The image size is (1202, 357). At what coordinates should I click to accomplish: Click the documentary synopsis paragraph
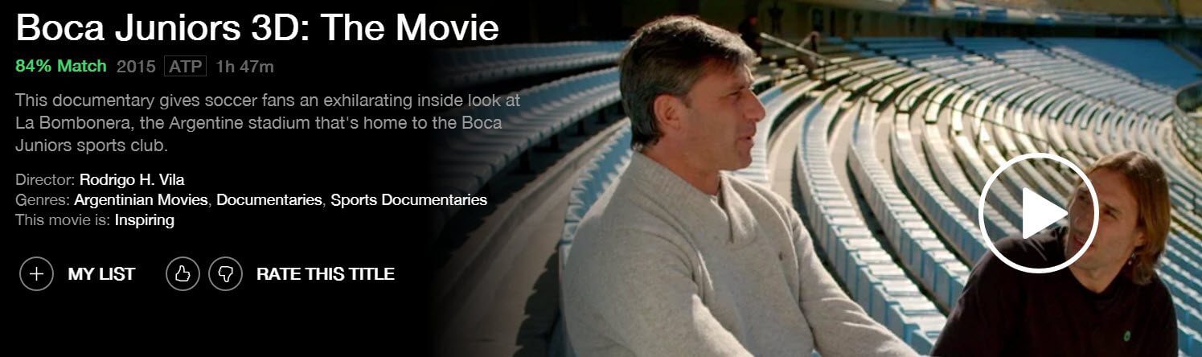click(x=268, y=124)
